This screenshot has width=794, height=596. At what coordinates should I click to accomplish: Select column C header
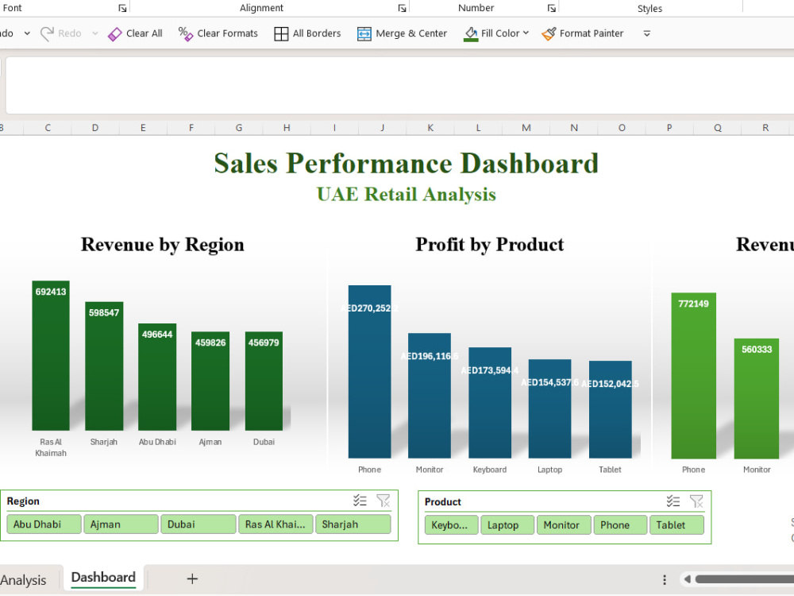tap(48, 128)
